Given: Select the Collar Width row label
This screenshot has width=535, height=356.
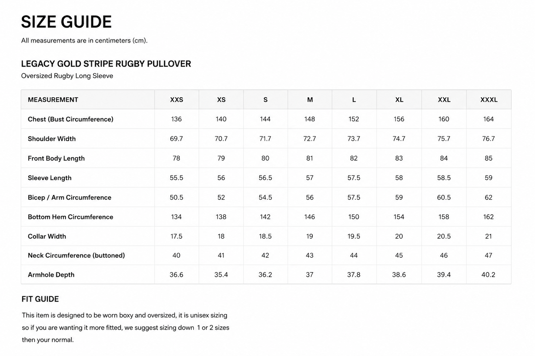Looking at the screenshot, I should click(x=47, y=236).
